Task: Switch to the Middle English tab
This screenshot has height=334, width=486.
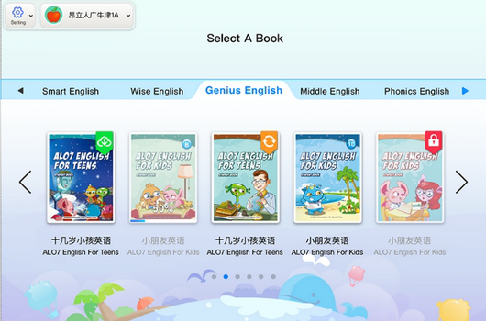Action: coord(330,91)
